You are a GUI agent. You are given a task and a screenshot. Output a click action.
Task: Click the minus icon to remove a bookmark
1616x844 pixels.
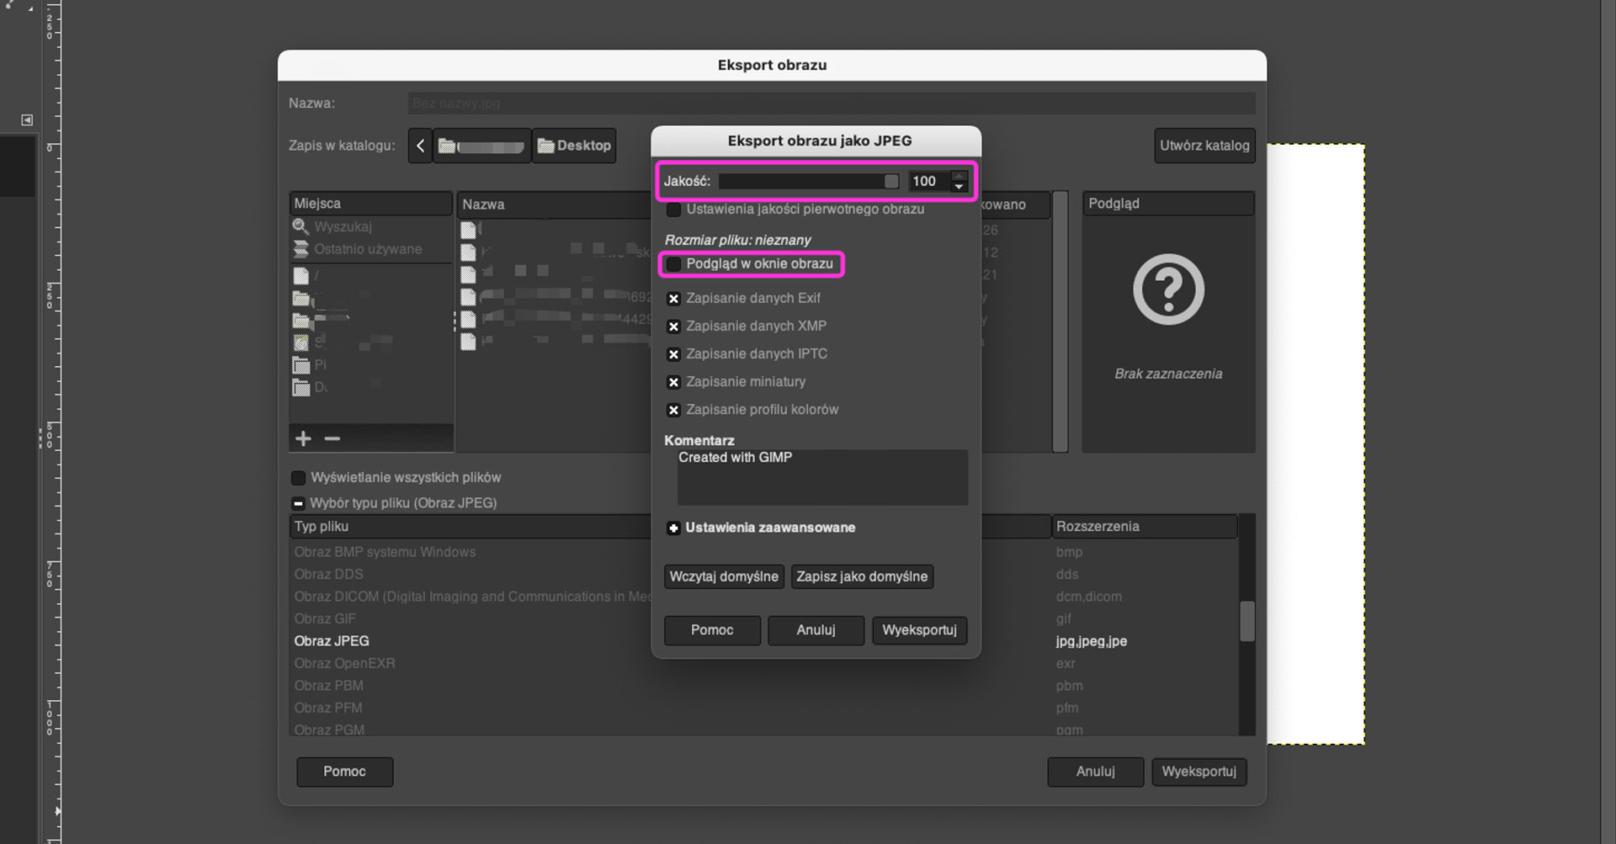point(332,438)
